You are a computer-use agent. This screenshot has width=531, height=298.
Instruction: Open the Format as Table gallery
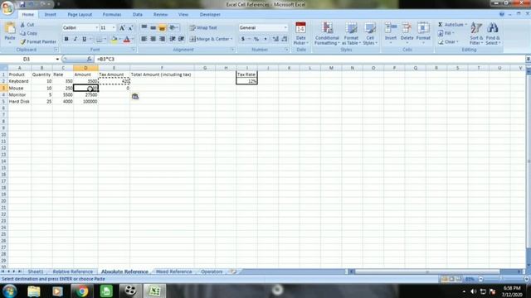pos(351,33)
